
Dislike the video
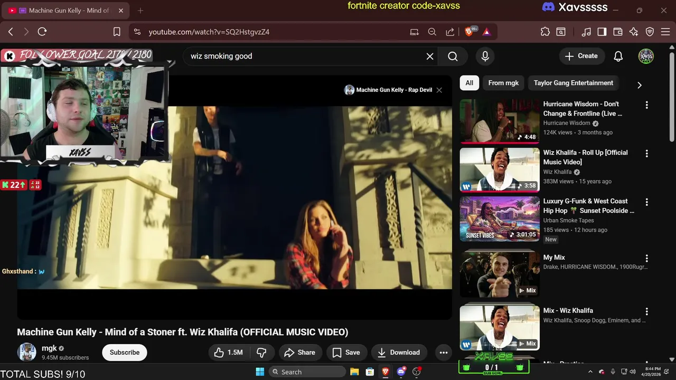click(261, 353)
